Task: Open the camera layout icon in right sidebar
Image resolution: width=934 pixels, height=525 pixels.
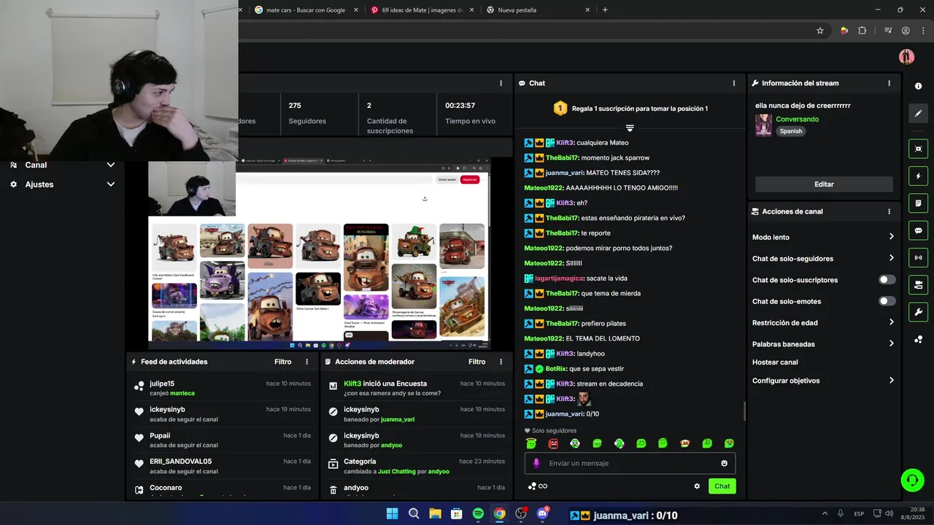Action: (x=918, y=285)
